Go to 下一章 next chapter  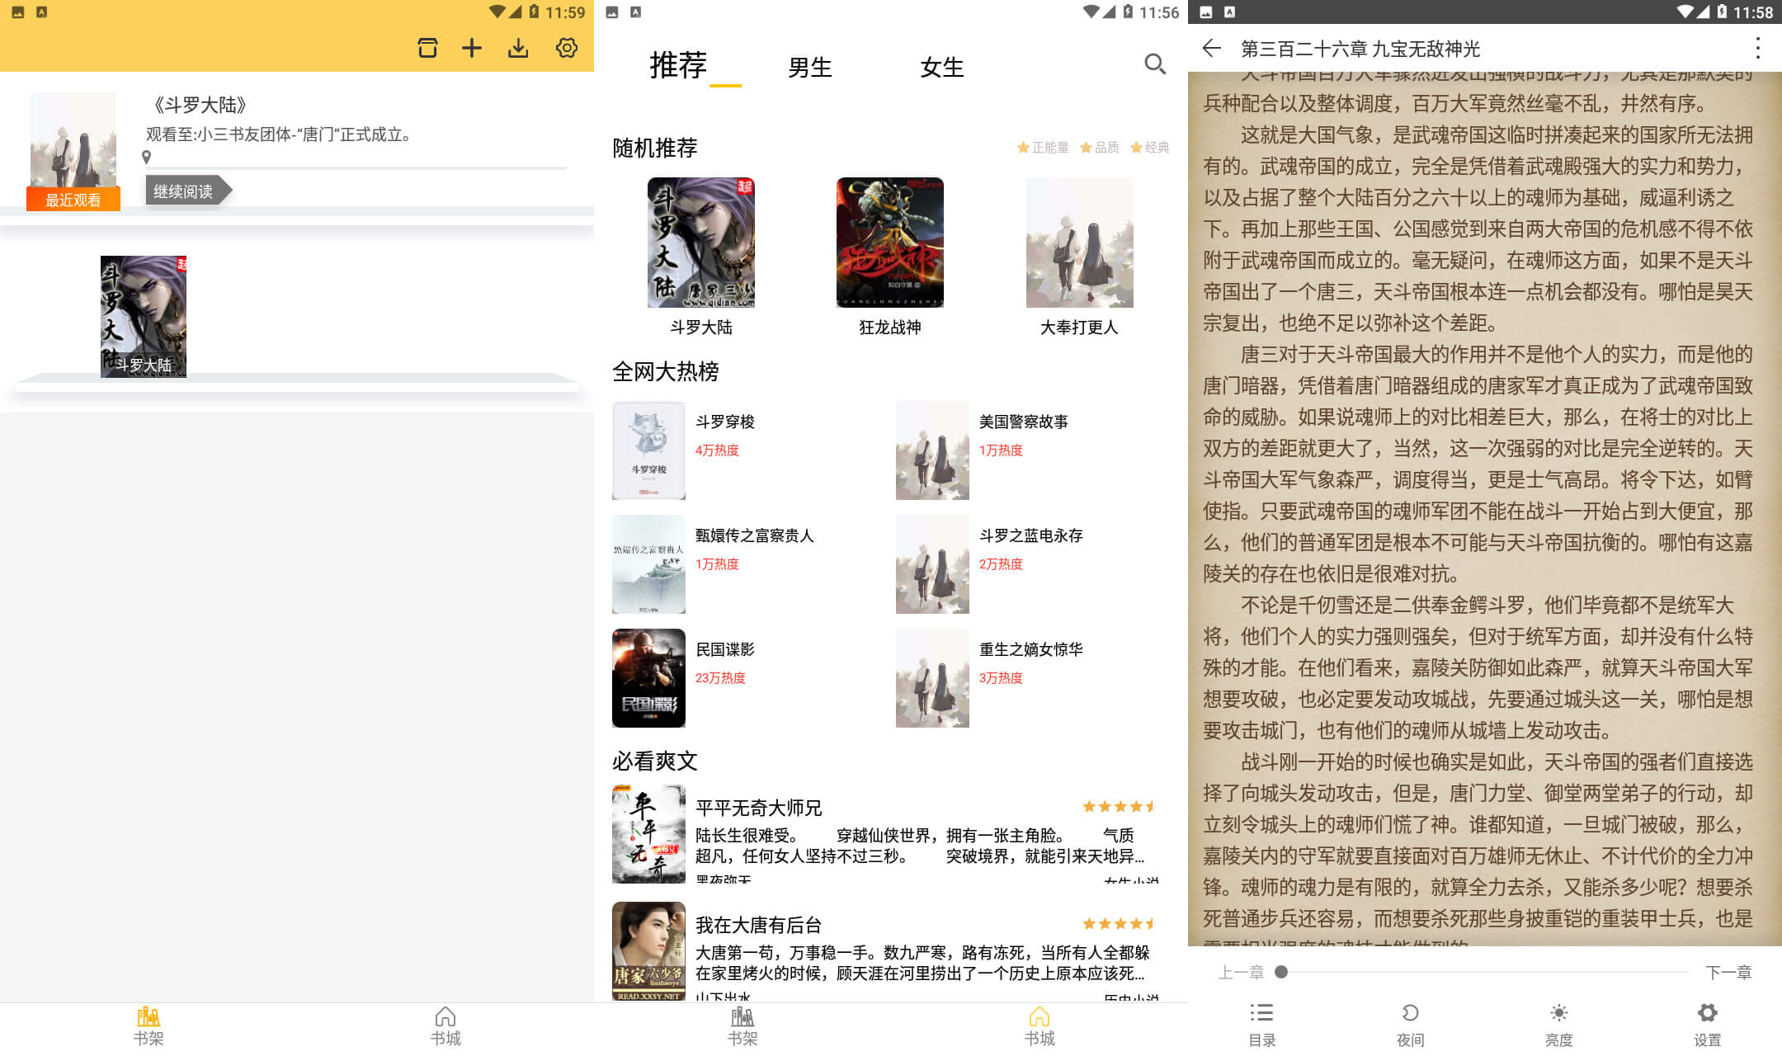tap(1728, 972)
